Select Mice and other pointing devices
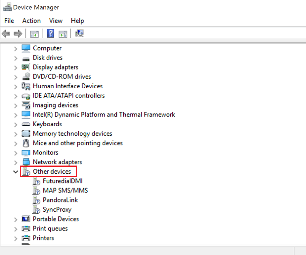The height and width of the screenshot is (255, 306). tap(77, 143)
